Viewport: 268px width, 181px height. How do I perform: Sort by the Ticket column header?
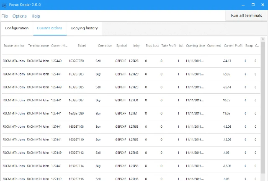[x=82, y=46]
